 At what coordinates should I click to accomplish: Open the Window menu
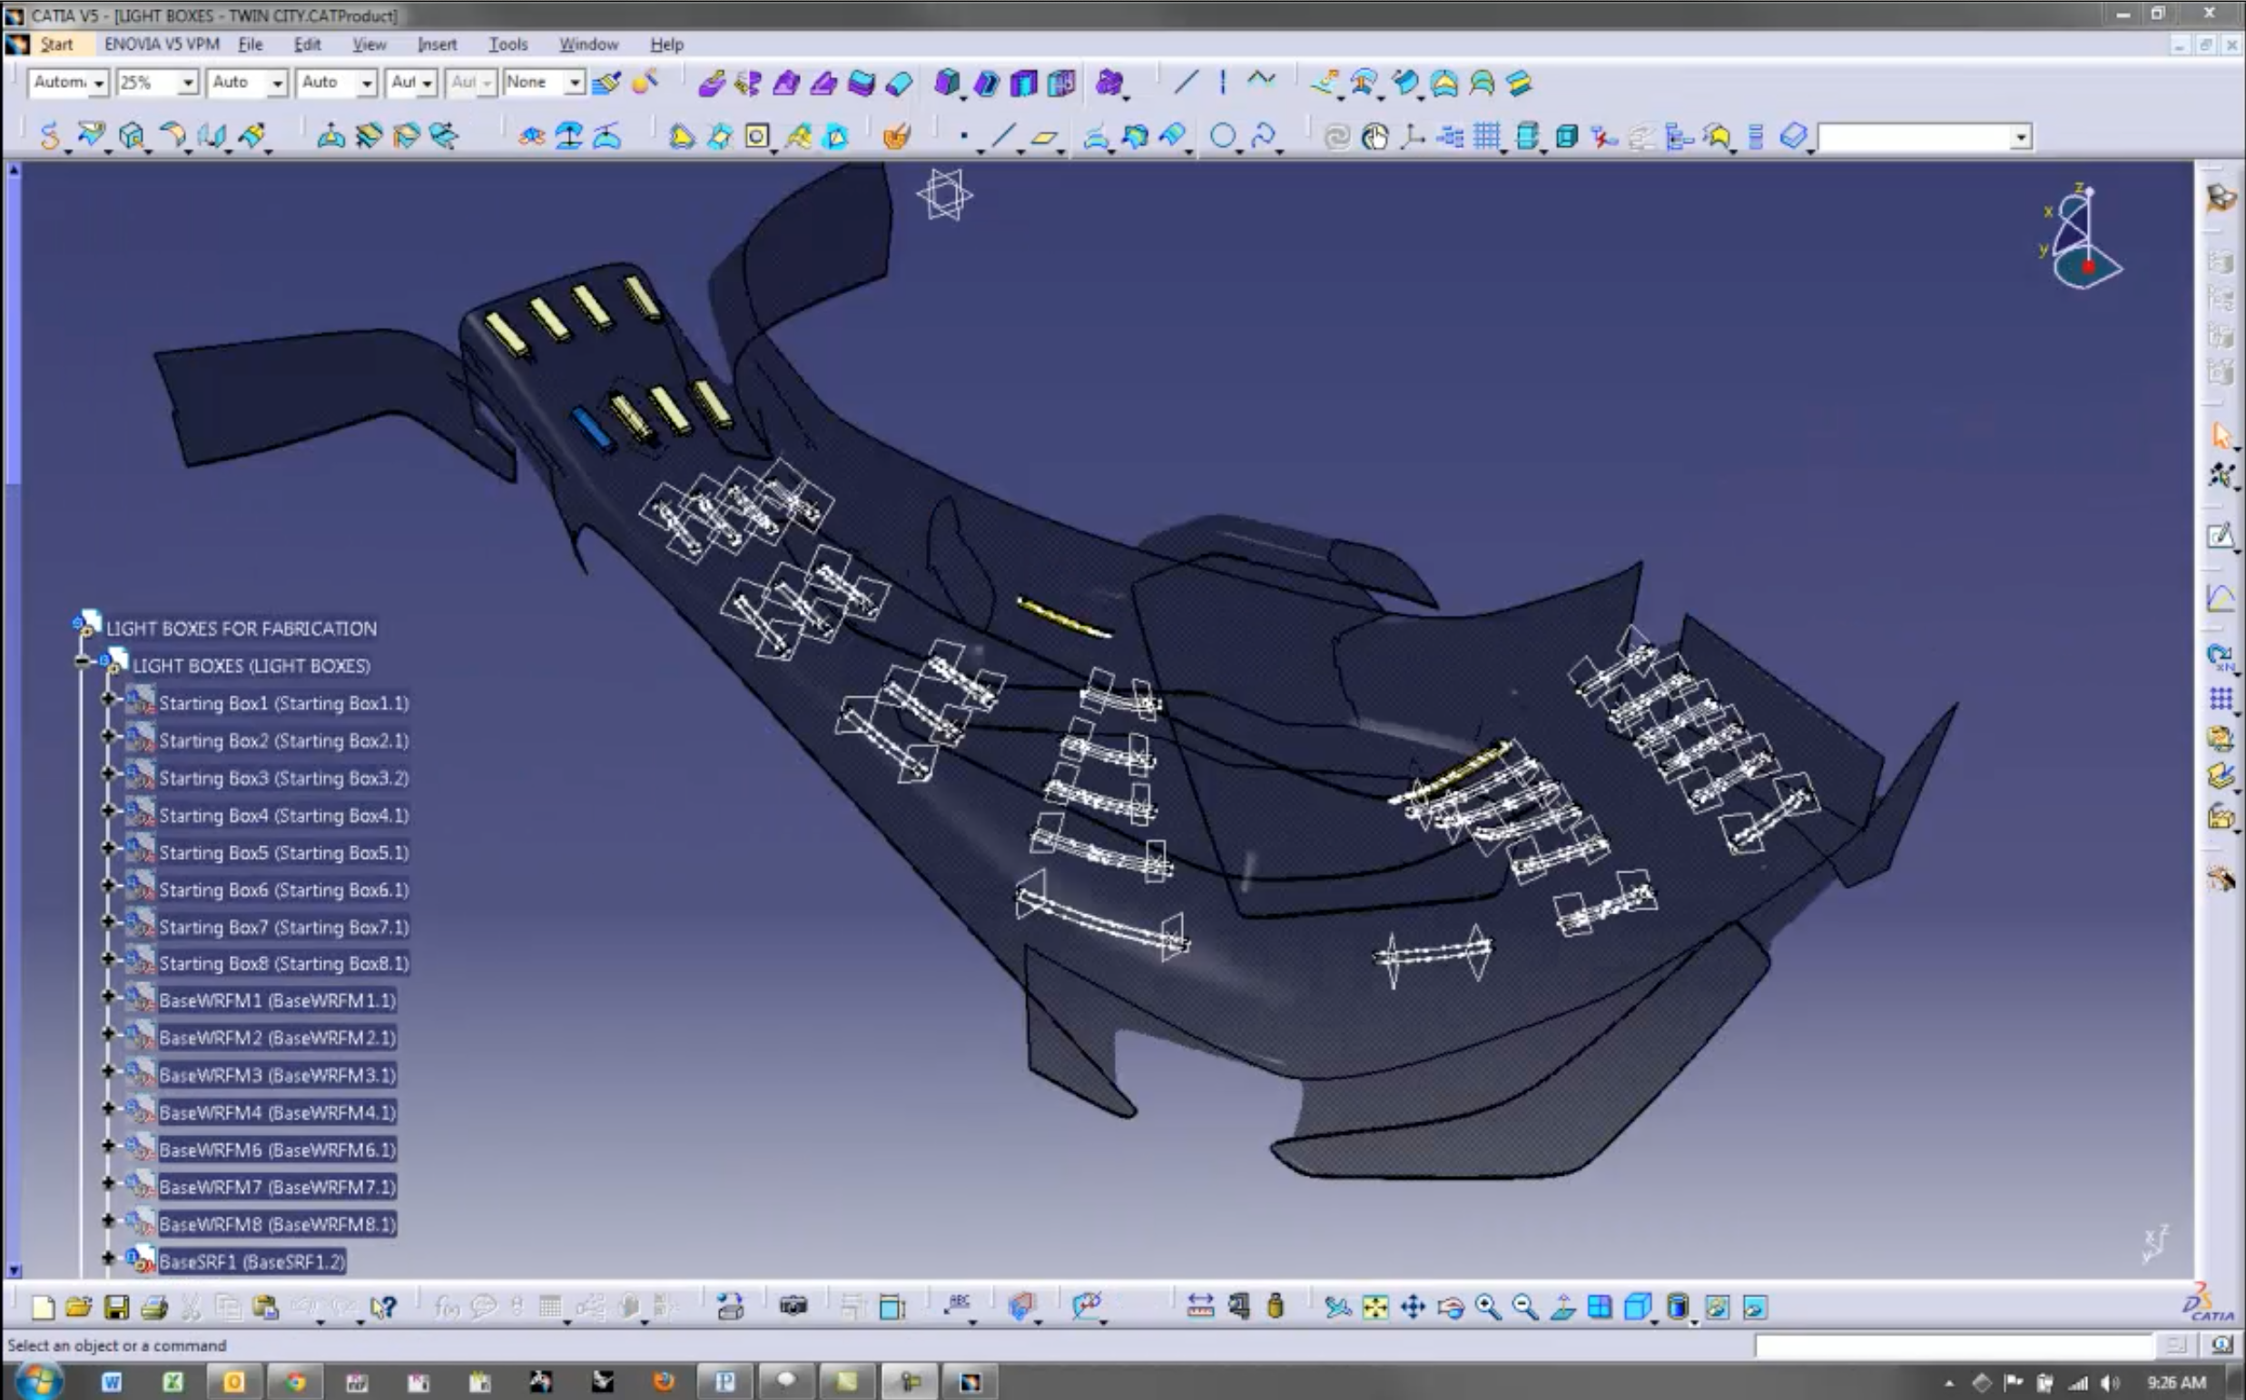pos(588,44)
